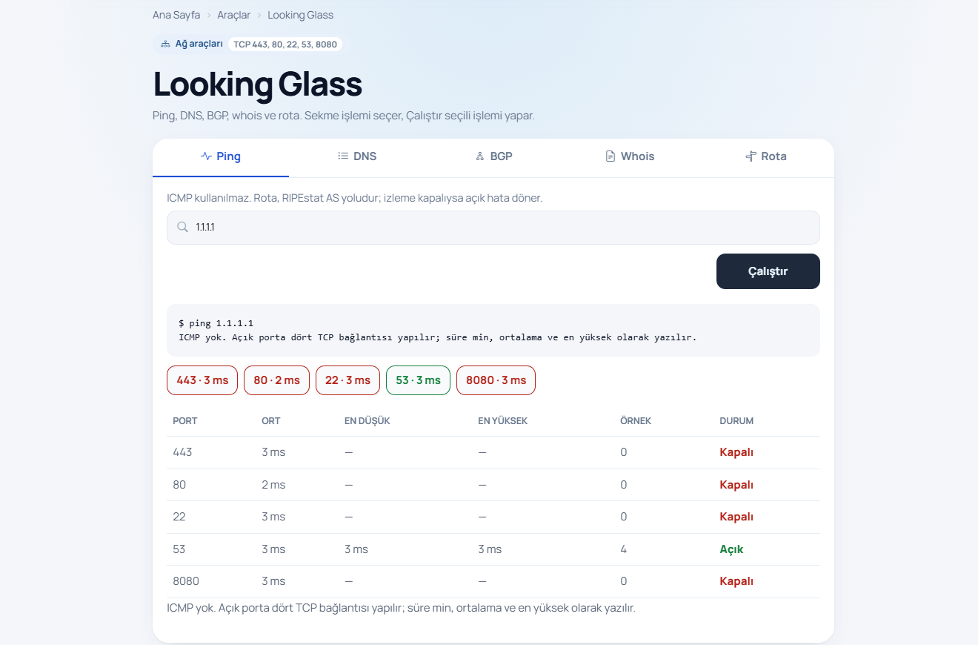Switch to the Ping tab
The width and height of the screenshot is (978, 645).
coord(221,156)
